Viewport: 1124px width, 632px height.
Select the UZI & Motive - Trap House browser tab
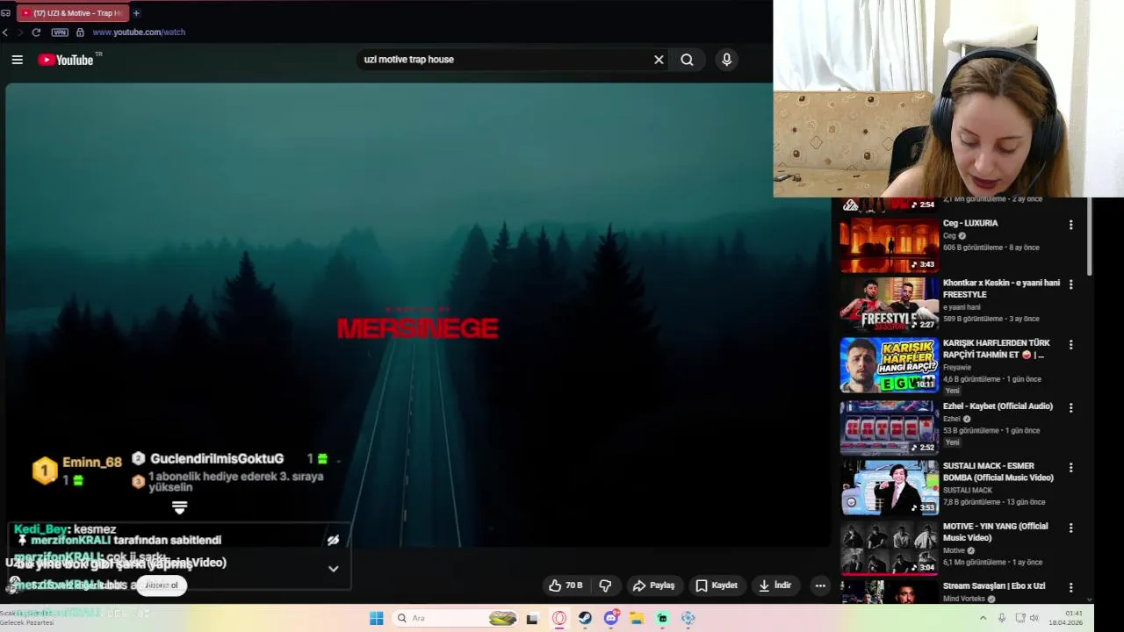(73, 13)
